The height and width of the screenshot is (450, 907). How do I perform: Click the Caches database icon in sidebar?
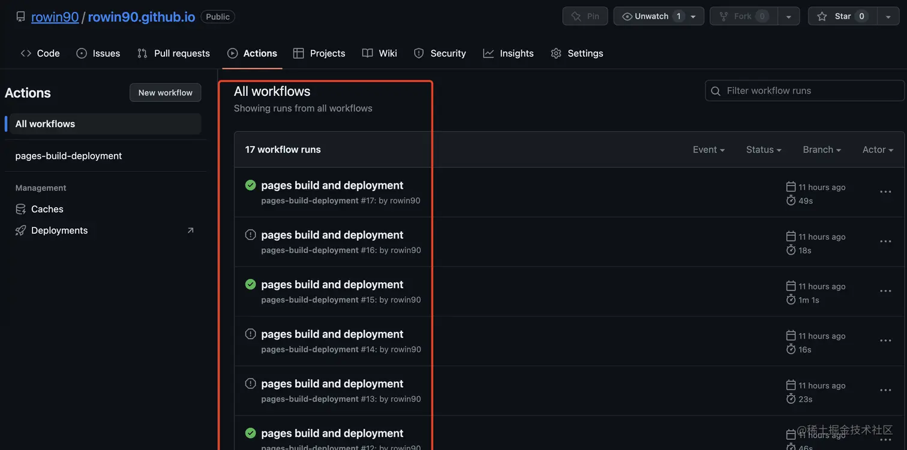pos(21,209)
